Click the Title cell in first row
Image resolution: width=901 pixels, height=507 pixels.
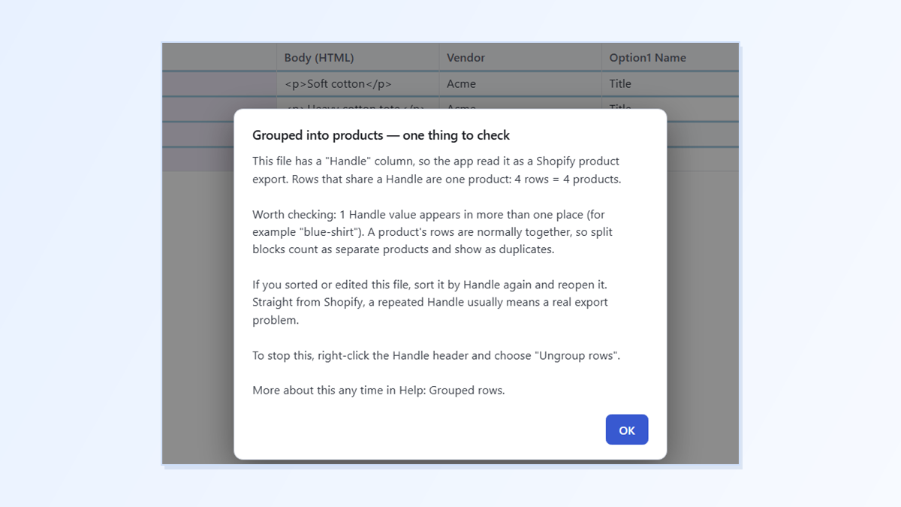pos(670,83)
